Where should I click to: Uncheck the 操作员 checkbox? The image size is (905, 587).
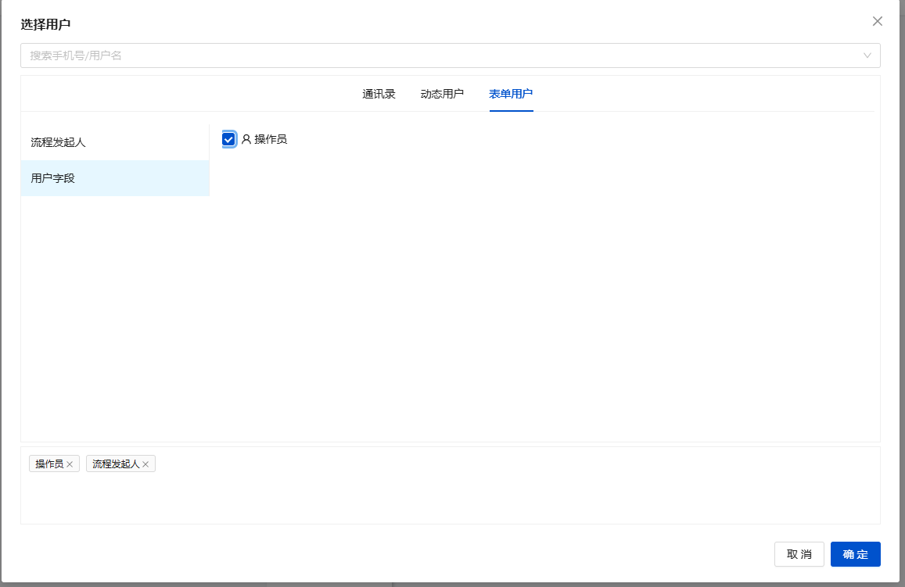click(228, 139)
